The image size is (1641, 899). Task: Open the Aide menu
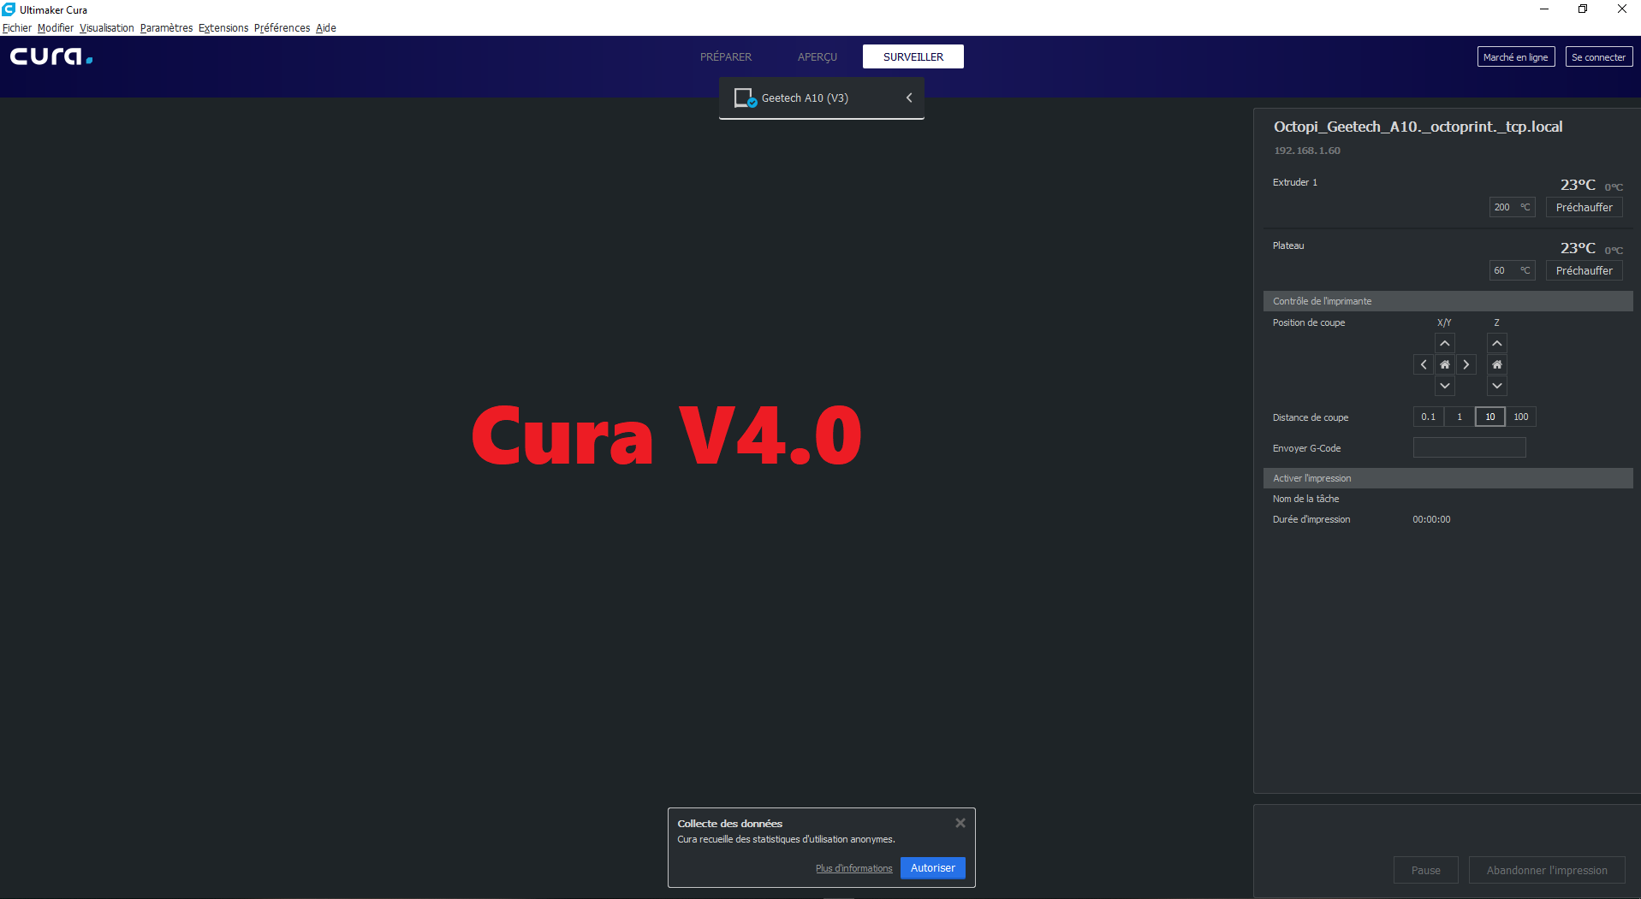click(326, 27)
